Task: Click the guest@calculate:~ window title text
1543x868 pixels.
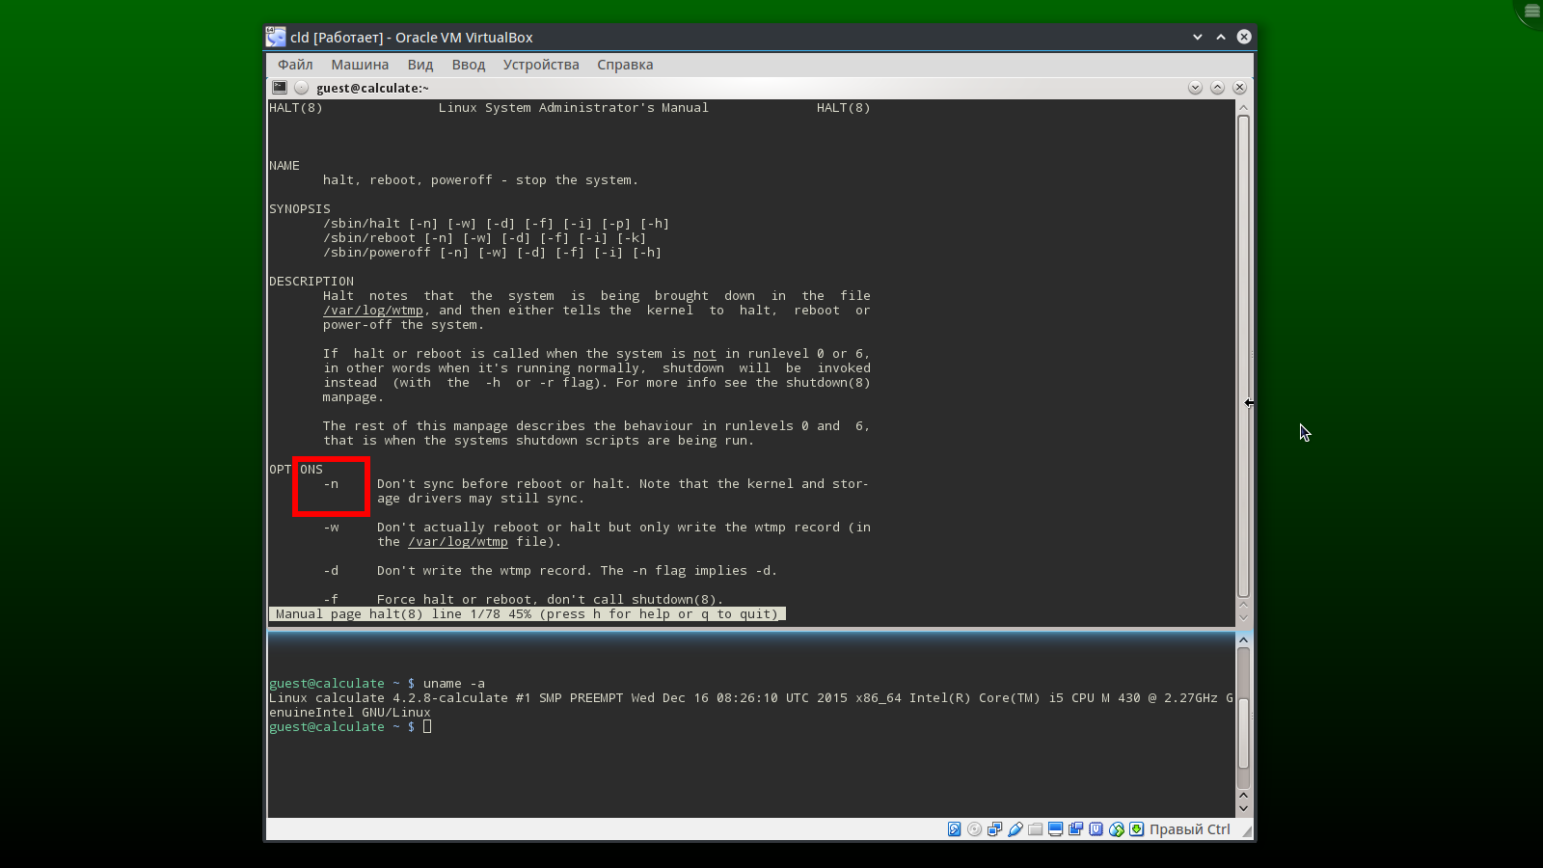Action: (372, 88)
